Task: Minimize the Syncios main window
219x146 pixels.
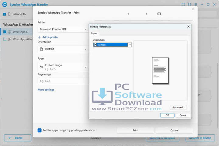Action: pyautogui.click(x=202, y=5)
